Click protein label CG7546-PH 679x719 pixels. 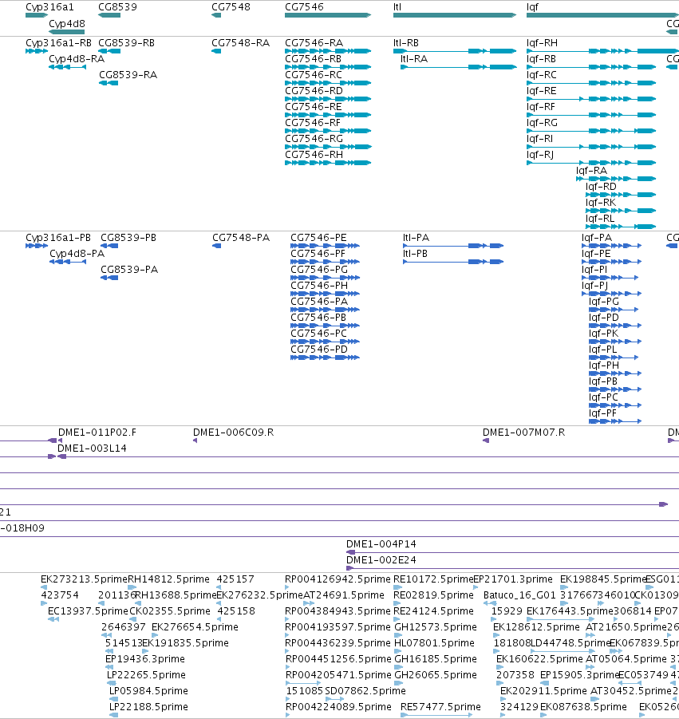[x=319, y=286]
